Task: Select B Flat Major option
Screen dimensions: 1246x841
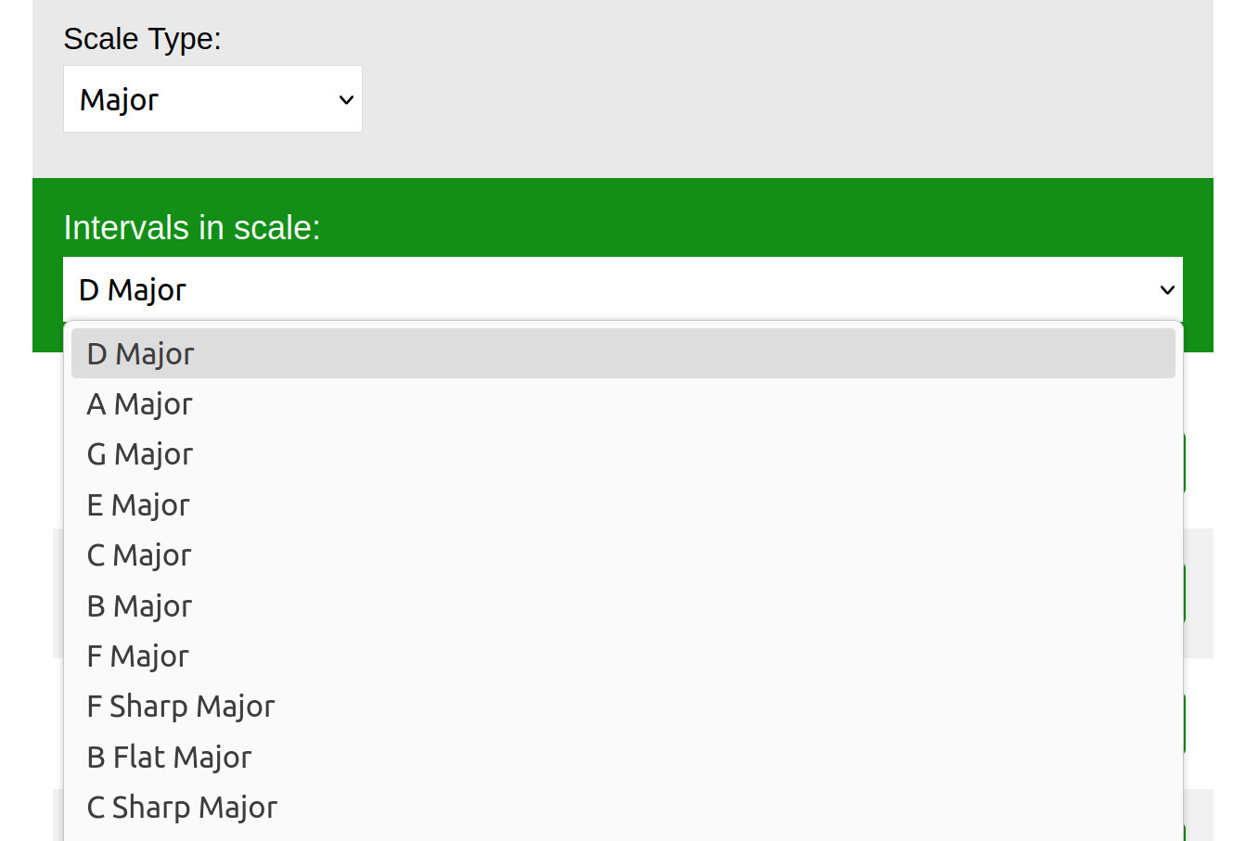Action: 169,758
